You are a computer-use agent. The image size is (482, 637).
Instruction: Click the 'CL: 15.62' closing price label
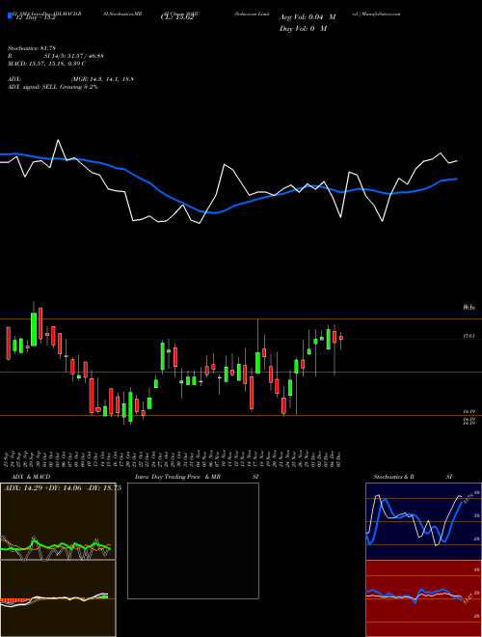[177, 18]
